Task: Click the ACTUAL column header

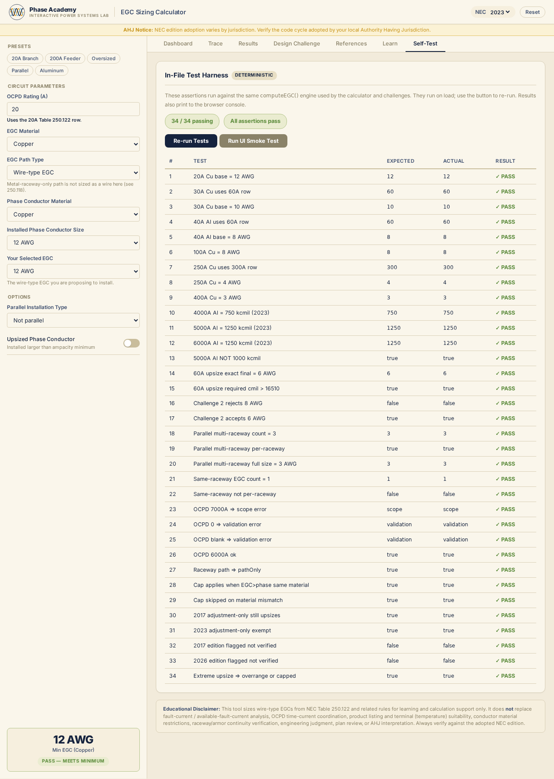Action: click(454, 161)
